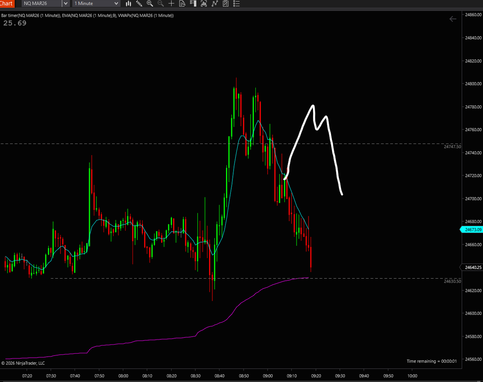Click the 07:20 time axis label
This screenshot has height=382, width=483.
[27, 376]
